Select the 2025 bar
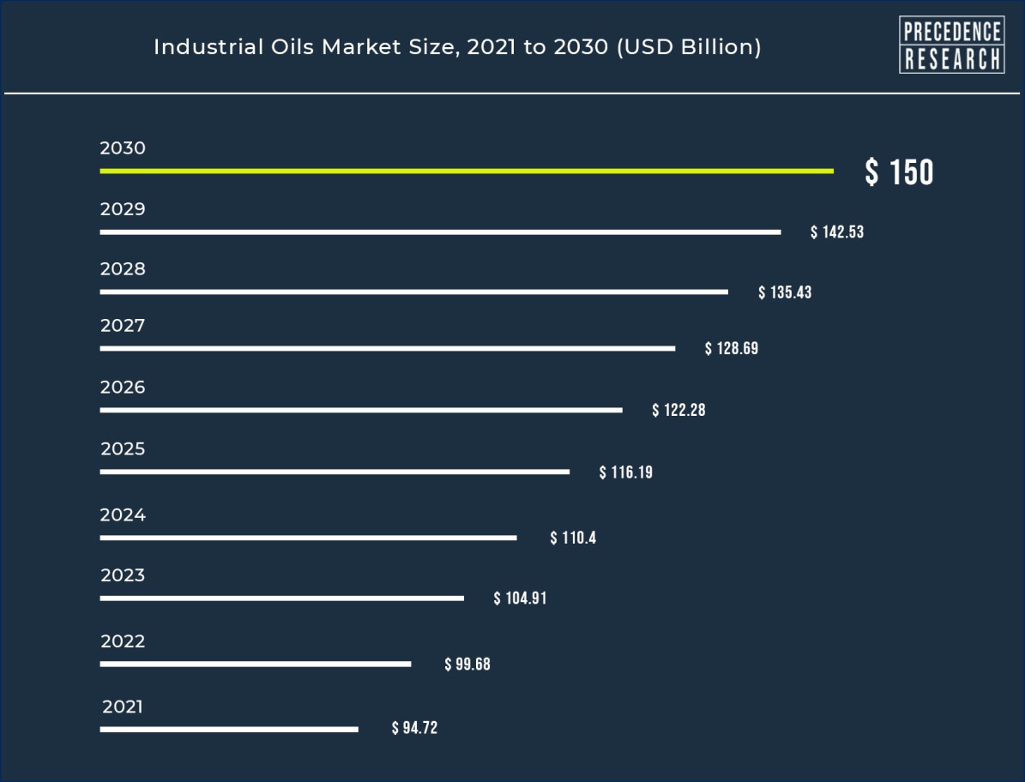The image size is (1025, 782). click(335, 470)
